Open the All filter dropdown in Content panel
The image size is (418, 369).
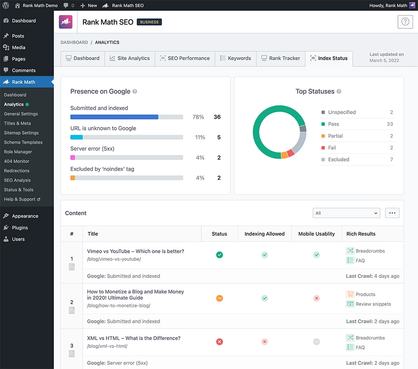tap(346, 213)
